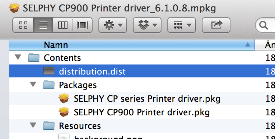
Task: Select SELPHY CP900 Printer driver.pkg icon
Action: point(64,112)
